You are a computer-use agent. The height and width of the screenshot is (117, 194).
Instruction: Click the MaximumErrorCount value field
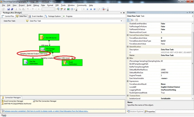[176, 32]
